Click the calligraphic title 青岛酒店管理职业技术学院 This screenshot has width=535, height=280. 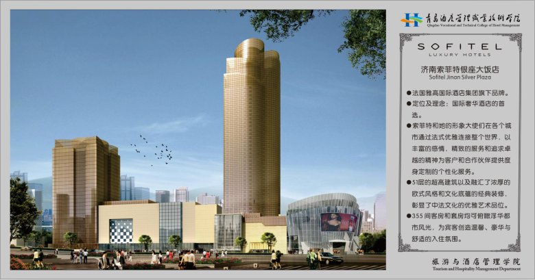tap(473, 18)
